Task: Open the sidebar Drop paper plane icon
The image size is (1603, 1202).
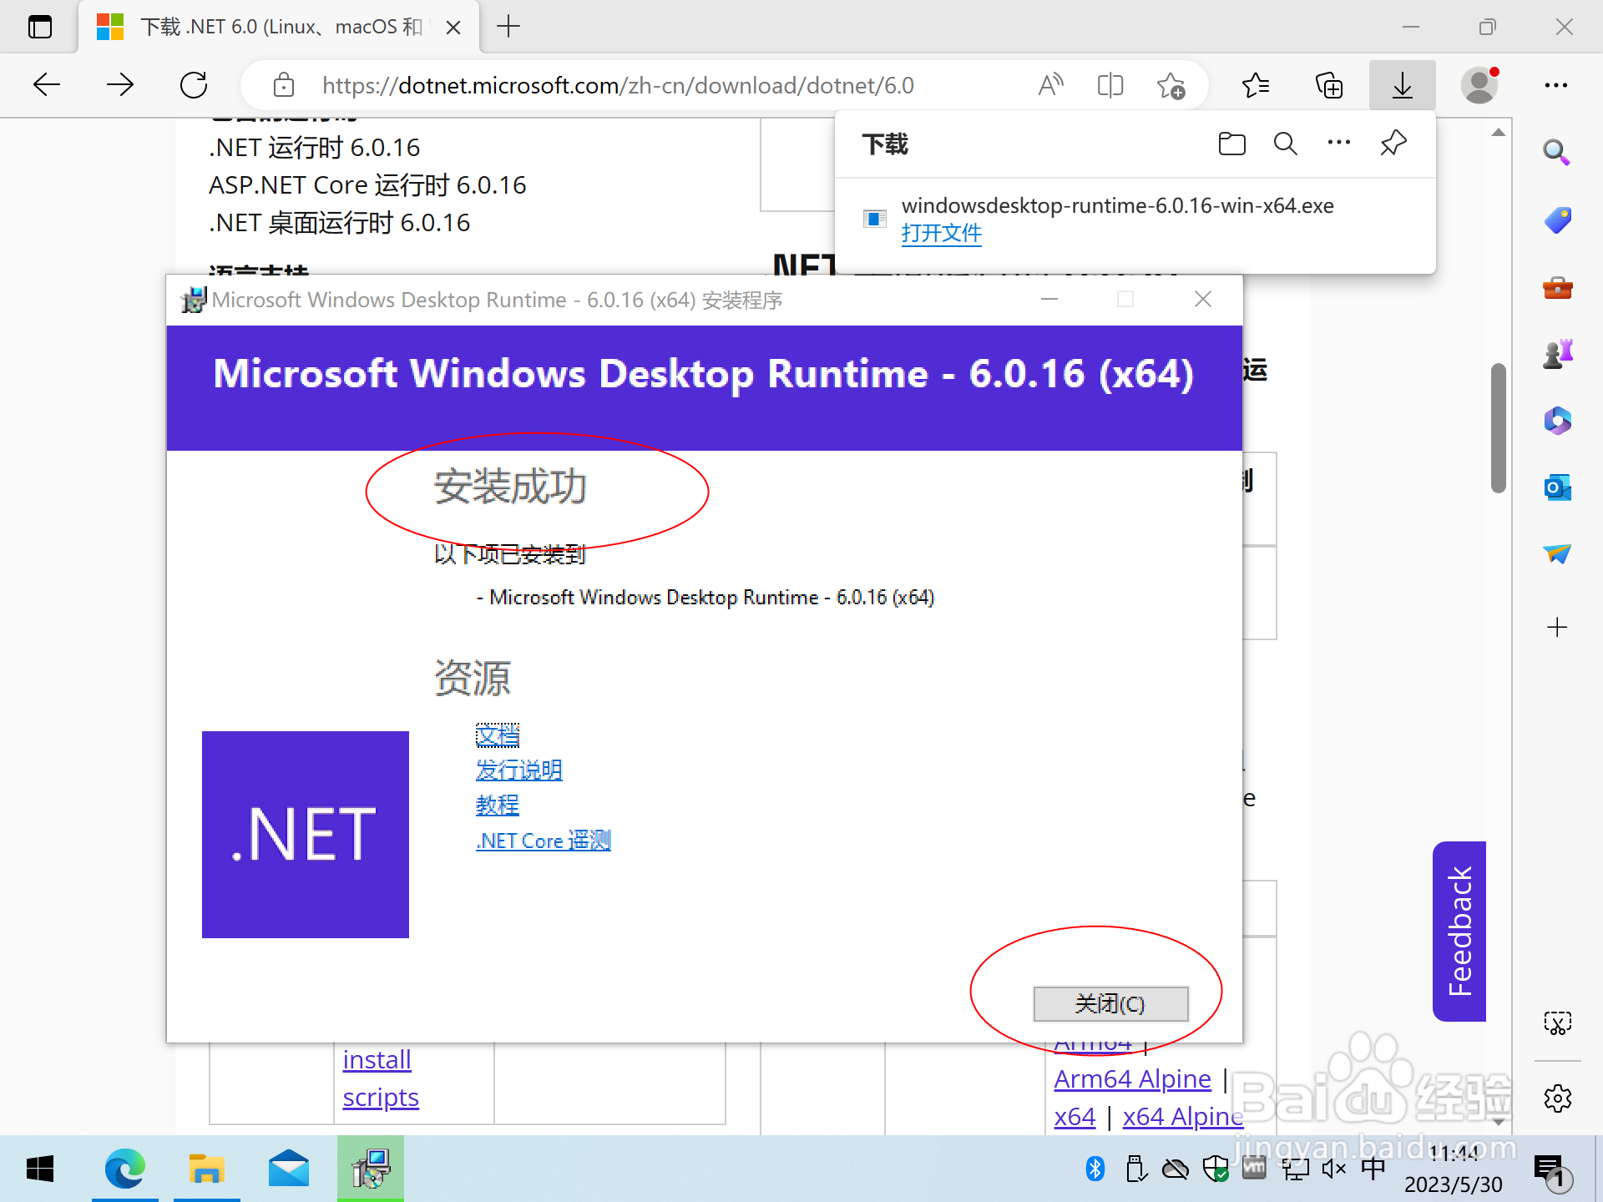Action: 1556,553
